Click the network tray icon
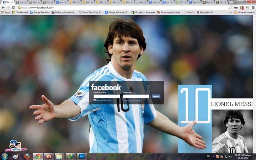 [x=226, y=157]
